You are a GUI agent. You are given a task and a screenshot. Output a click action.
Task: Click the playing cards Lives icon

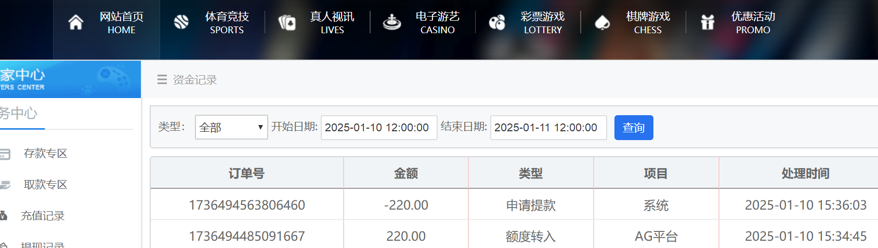287,22
